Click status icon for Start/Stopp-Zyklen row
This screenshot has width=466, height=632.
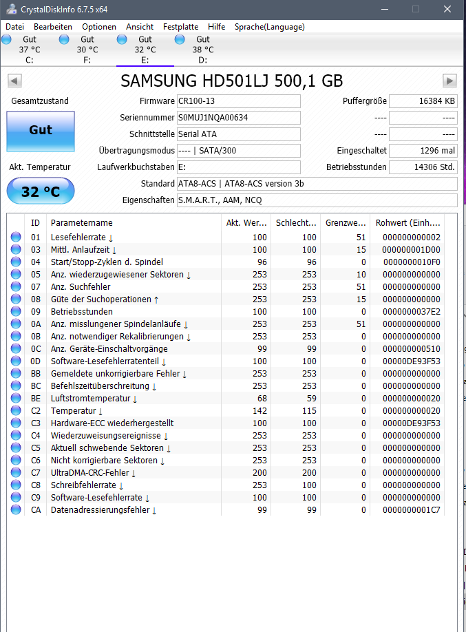[x=16, y=262]
